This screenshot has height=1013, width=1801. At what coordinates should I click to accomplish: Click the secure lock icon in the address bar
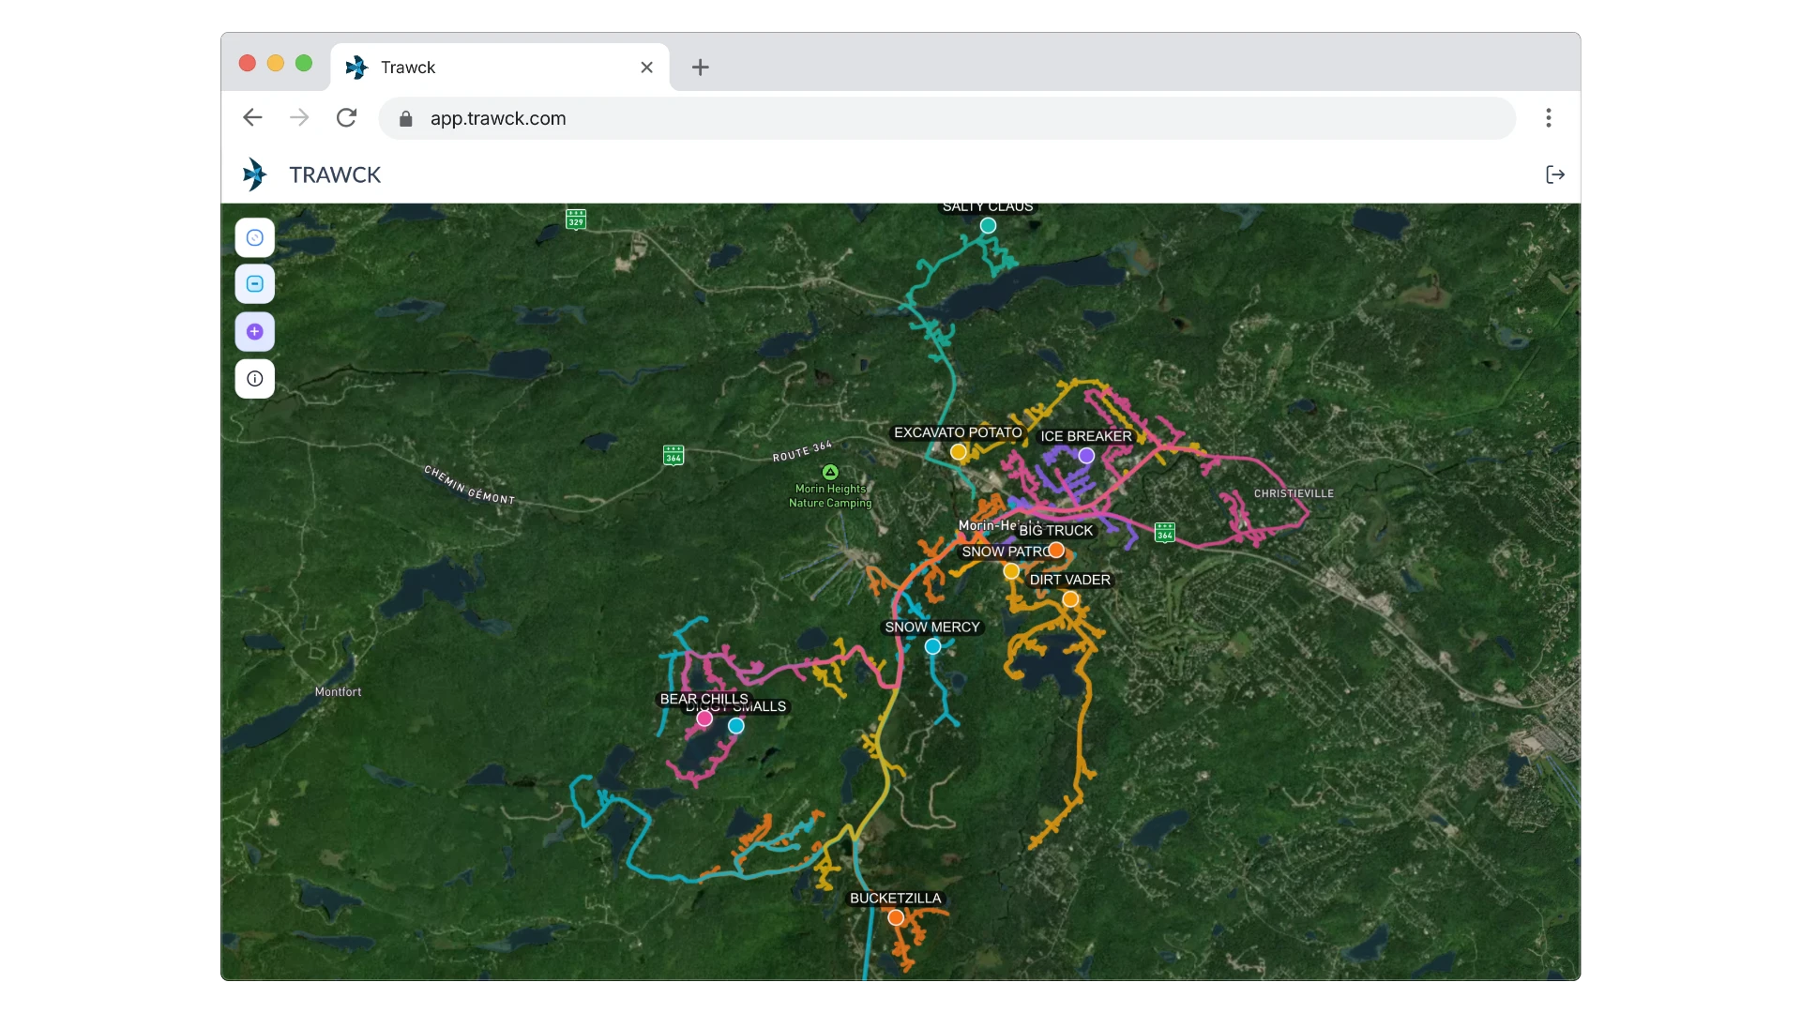(x=405, y=118)
